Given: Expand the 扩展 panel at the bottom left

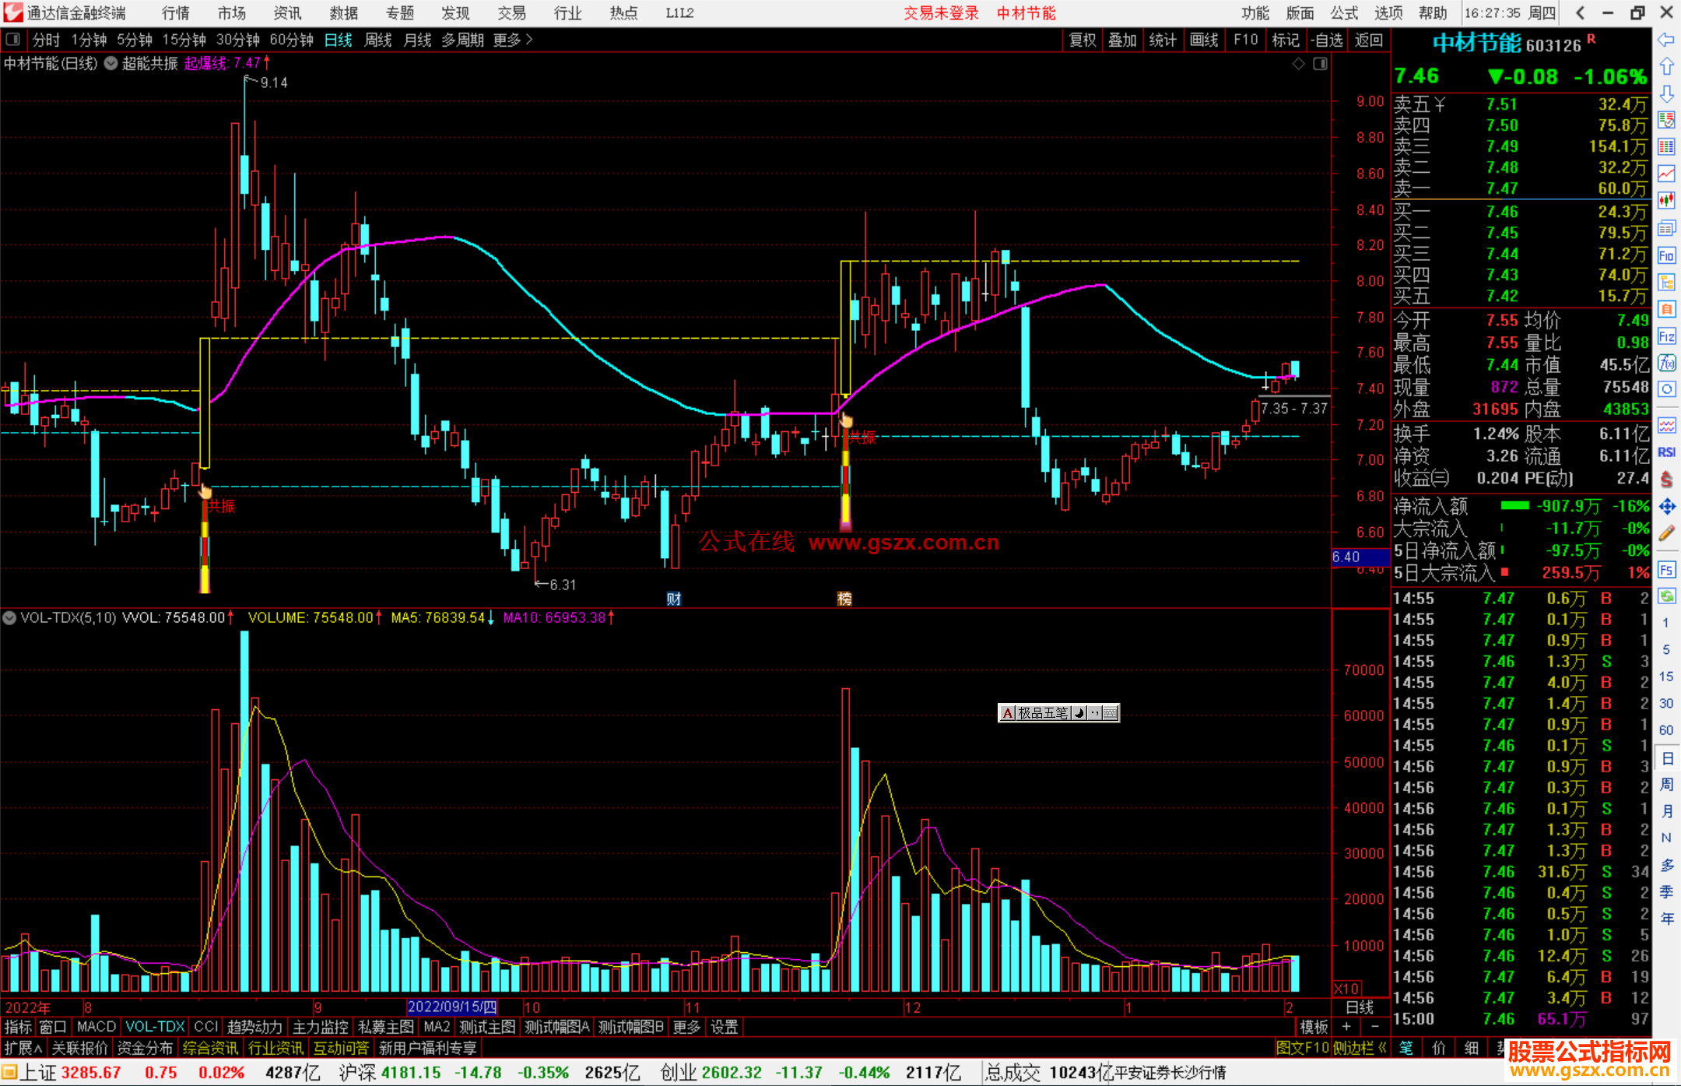Looking at the screenshot, I should [23, 1048].
